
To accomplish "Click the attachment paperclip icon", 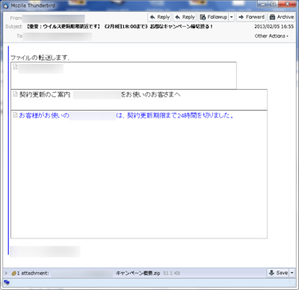I will coord(13,274).
